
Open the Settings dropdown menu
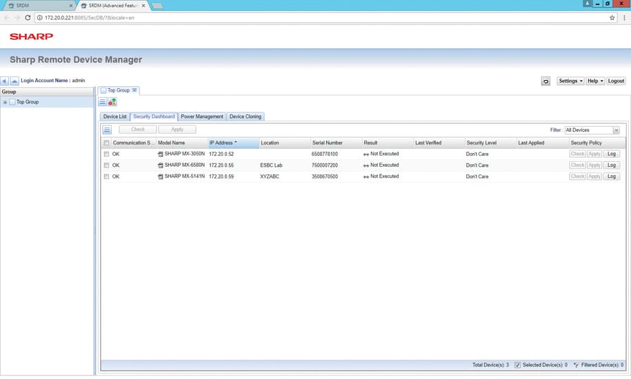[x=570, y=81]
